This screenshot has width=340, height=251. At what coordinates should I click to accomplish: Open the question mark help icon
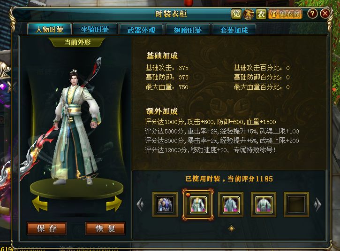pyautogui.click(x=312, y=14)
